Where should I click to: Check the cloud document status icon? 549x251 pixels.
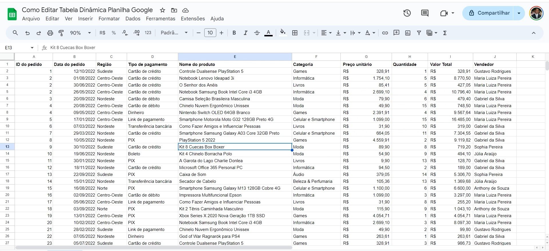pos(185,10)
